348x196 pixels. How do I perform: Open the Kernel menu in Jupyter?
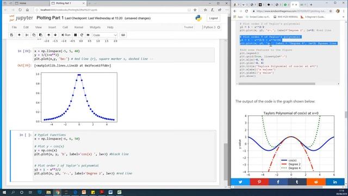78,27
